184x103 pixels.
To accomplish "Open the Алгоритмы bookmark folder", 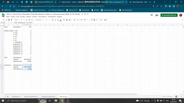I will tap(85, 10).
